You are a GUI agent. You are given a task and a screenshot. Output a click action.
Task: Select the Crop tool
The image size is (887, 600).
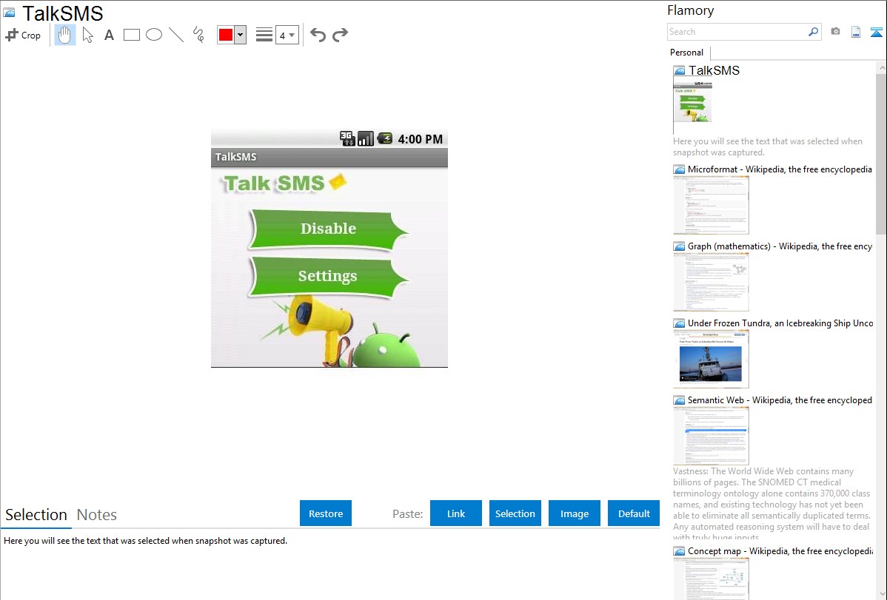click(x=23, y=35)
